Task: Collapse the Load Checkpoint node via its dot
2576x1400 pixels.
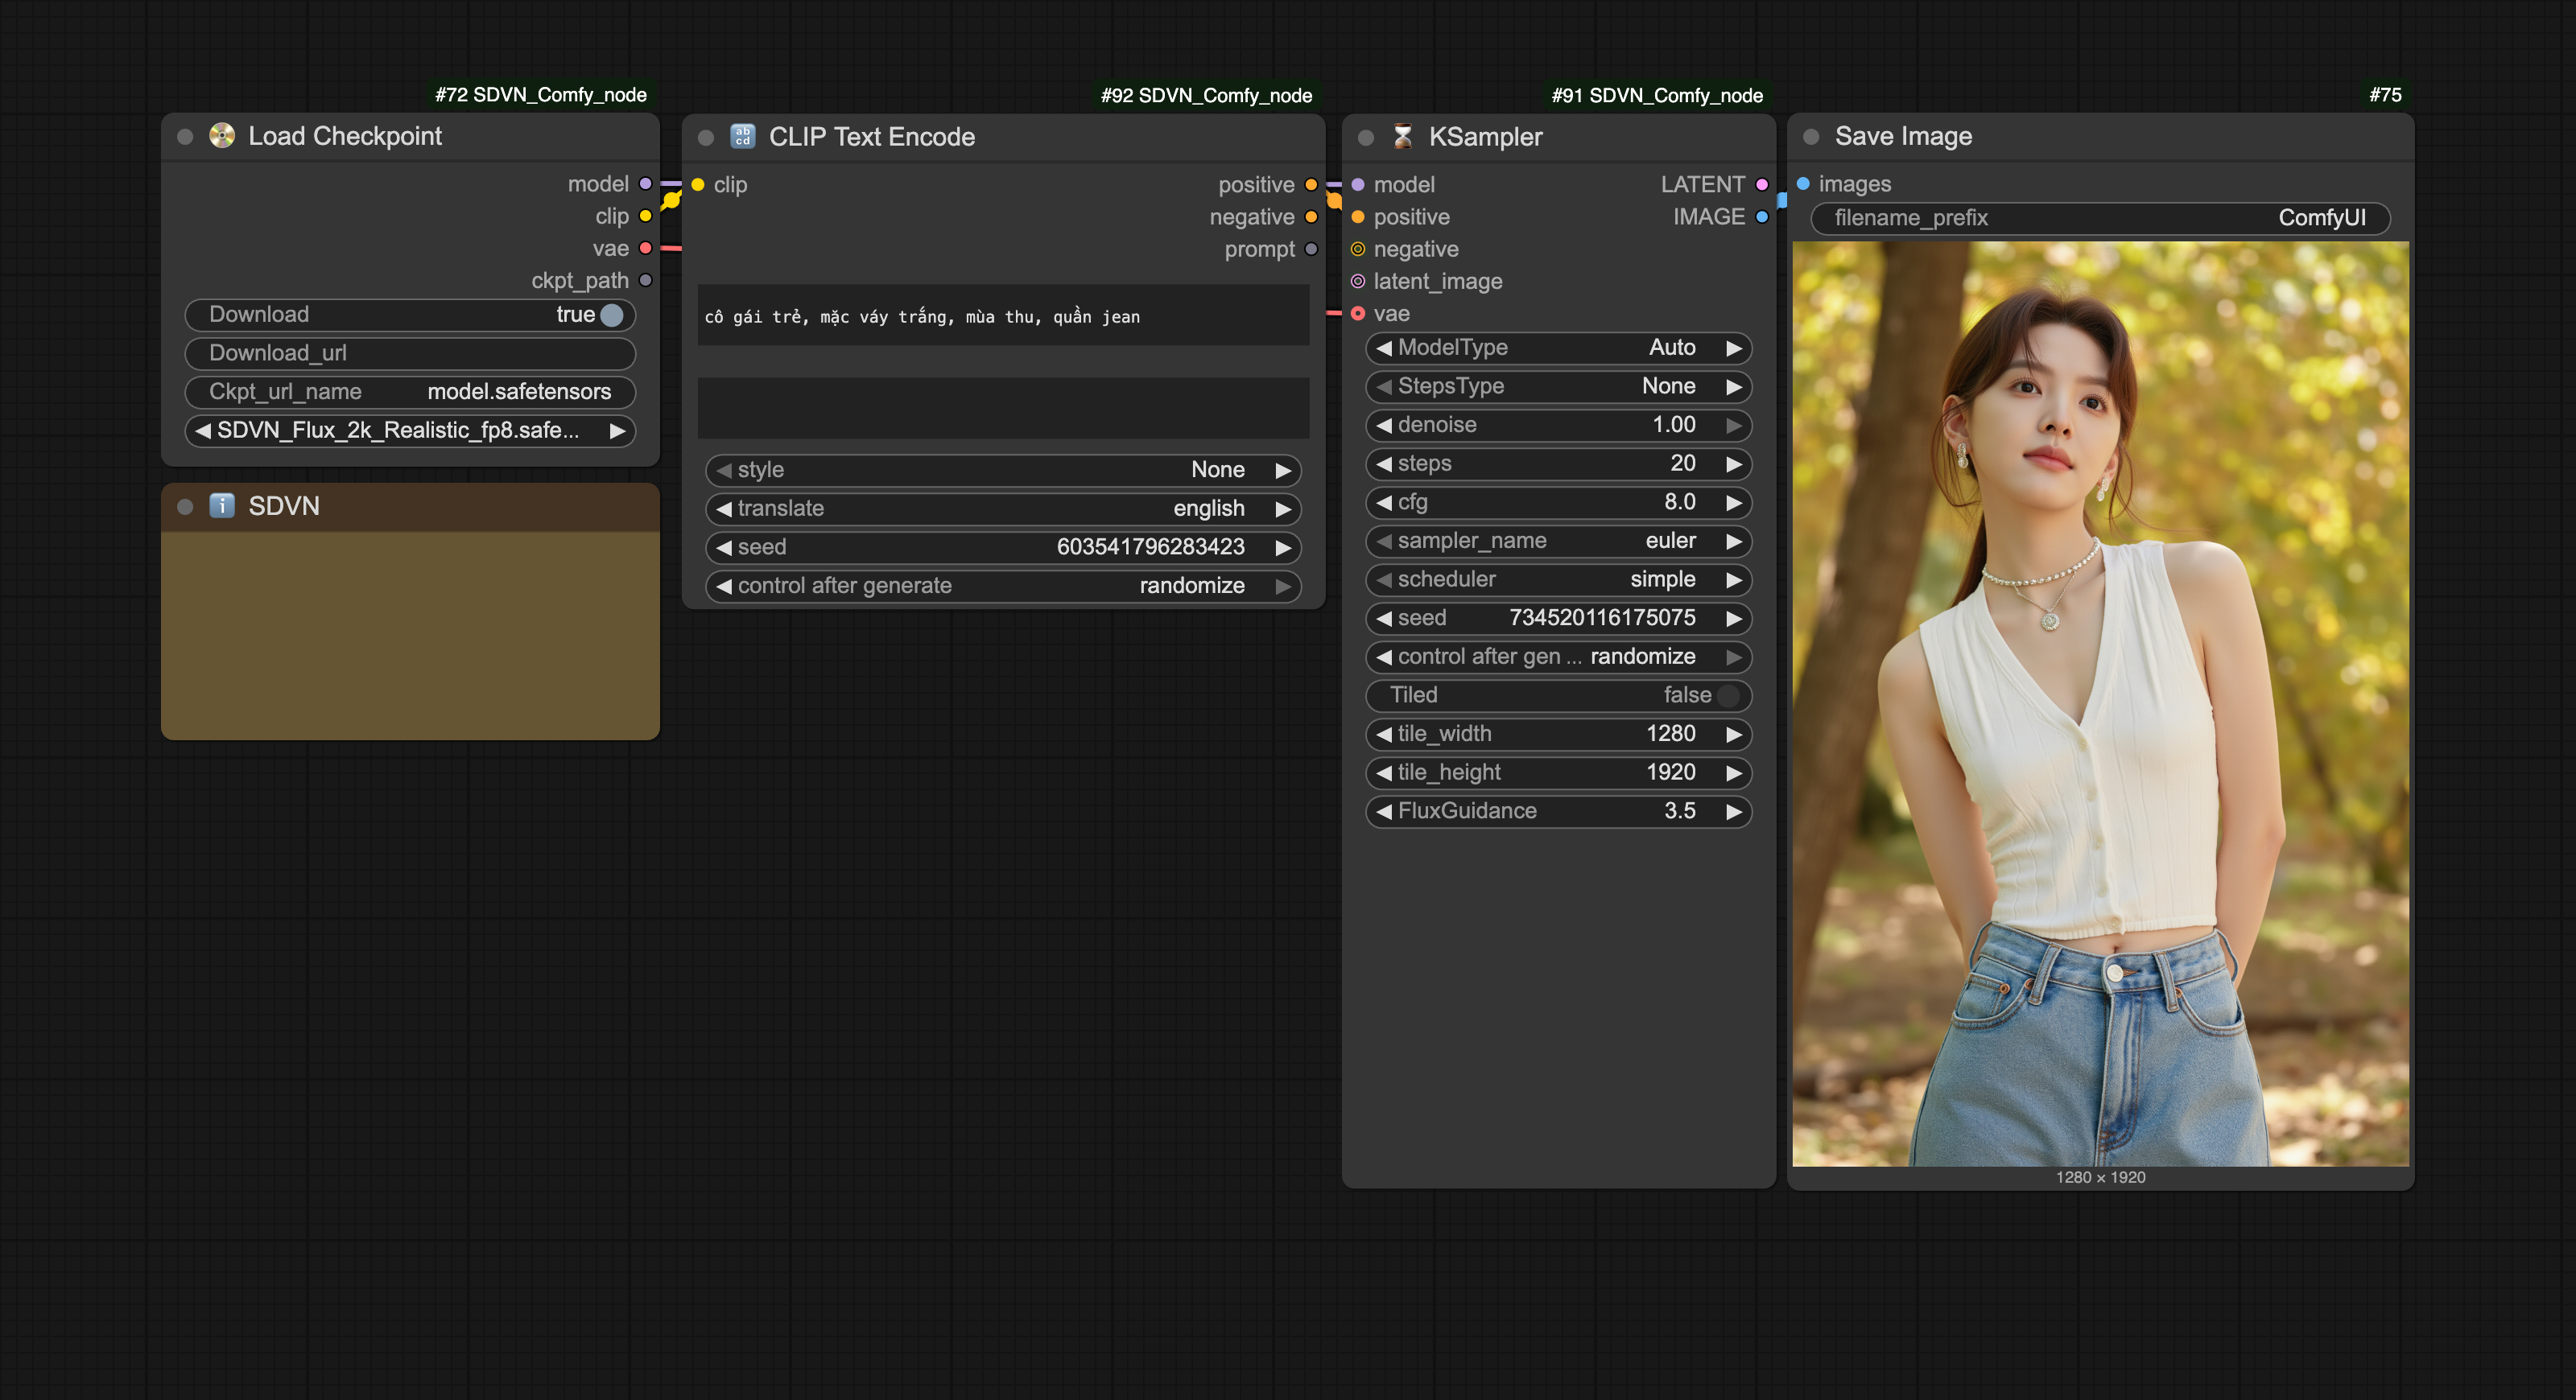Action: (x=185, y=137)
